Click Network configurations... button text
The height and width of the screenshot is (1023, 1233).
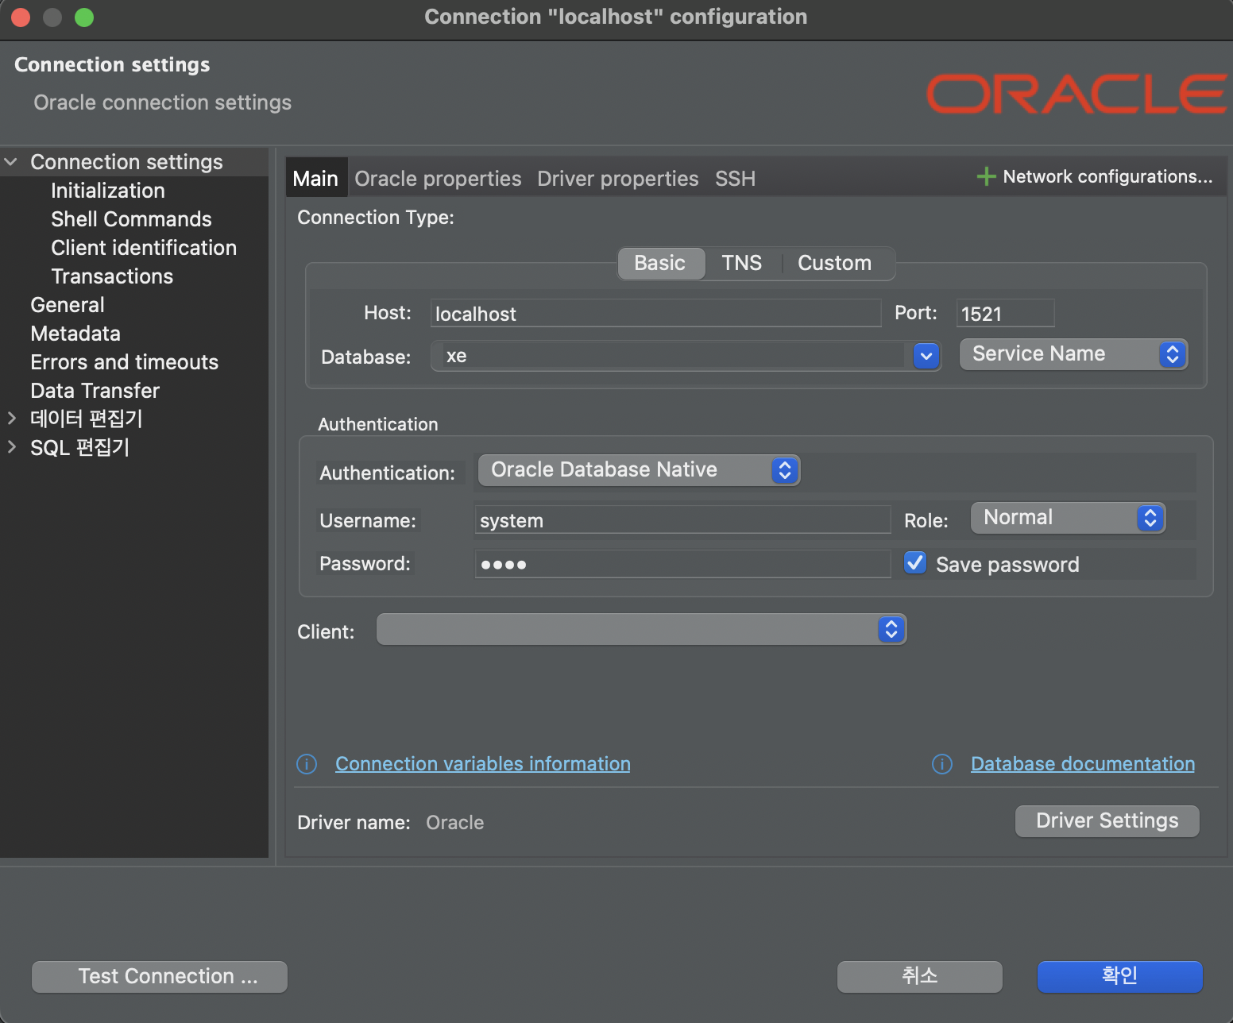(x=1107, y=176)
